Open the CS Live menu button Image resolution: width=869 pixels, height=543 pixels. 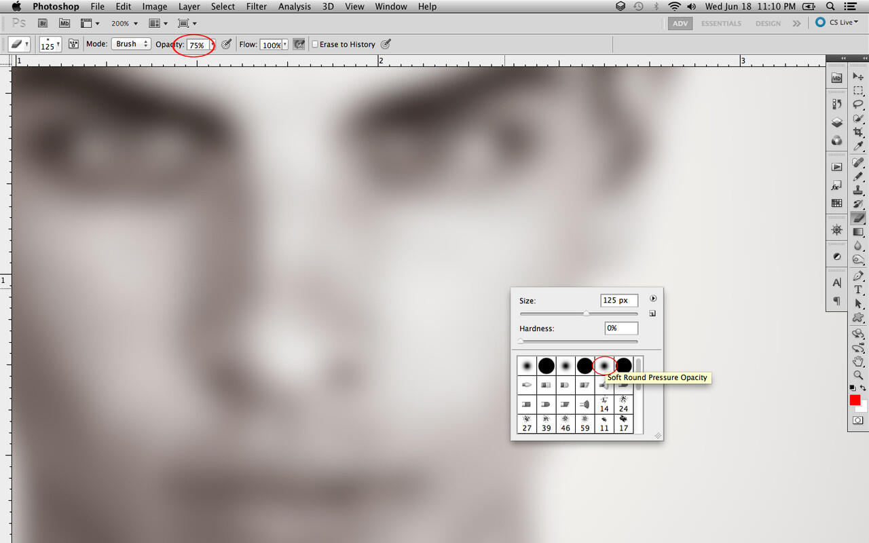[837, 22]
